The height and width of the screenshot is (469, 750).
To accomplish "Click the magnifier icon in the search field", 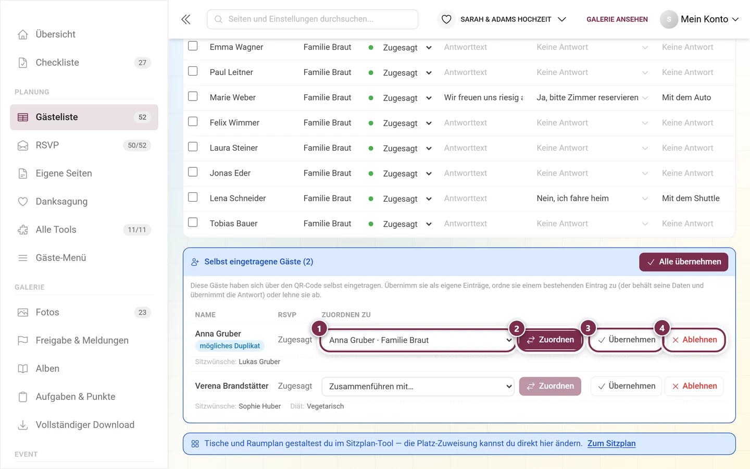I will click(x=219, y=19).
